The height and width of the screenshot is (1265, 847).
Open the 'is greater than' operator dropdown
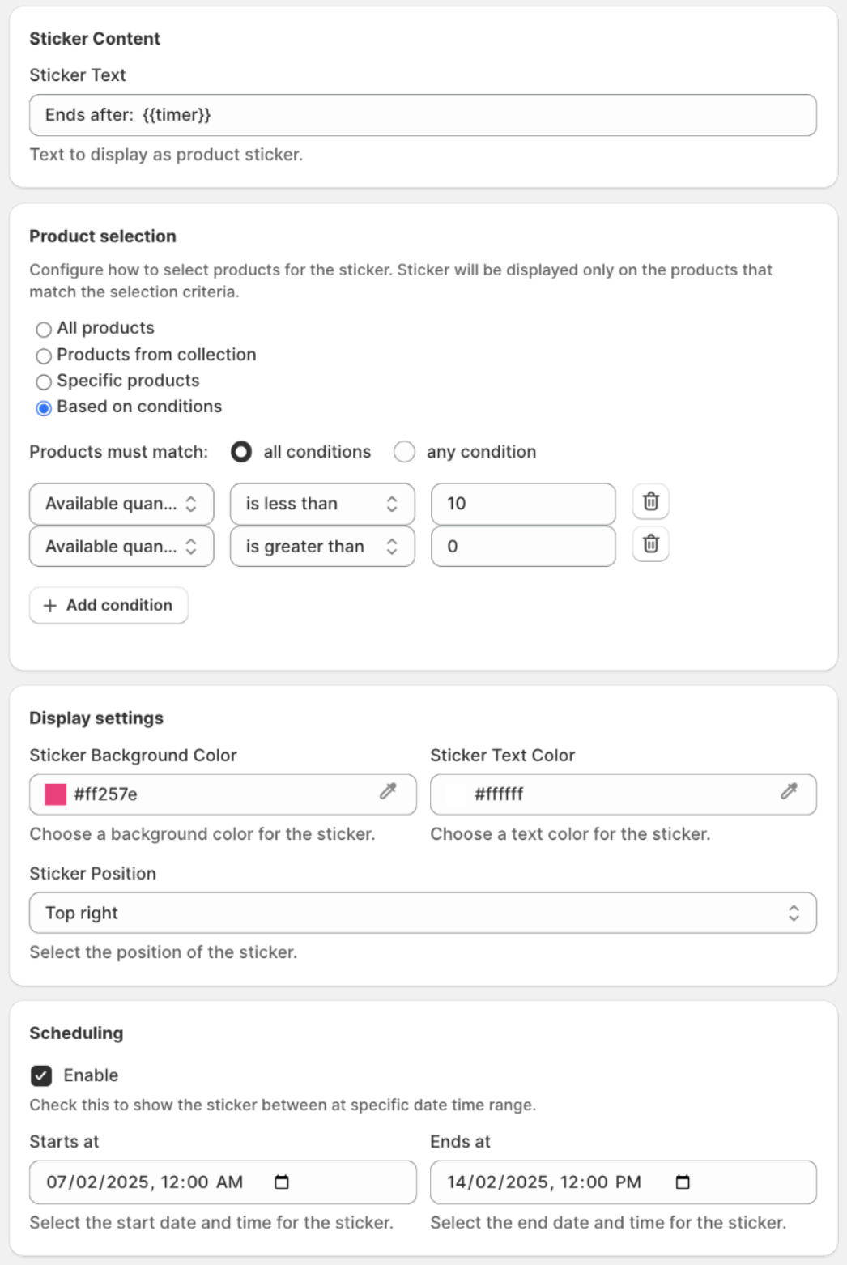(x=322, y=547)
